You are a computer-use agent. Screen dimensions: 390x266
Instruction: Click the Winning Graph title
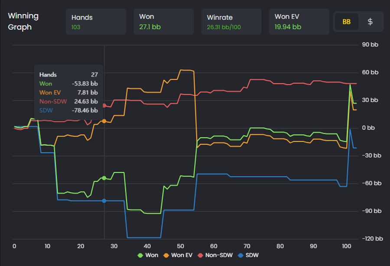point(23,21)
